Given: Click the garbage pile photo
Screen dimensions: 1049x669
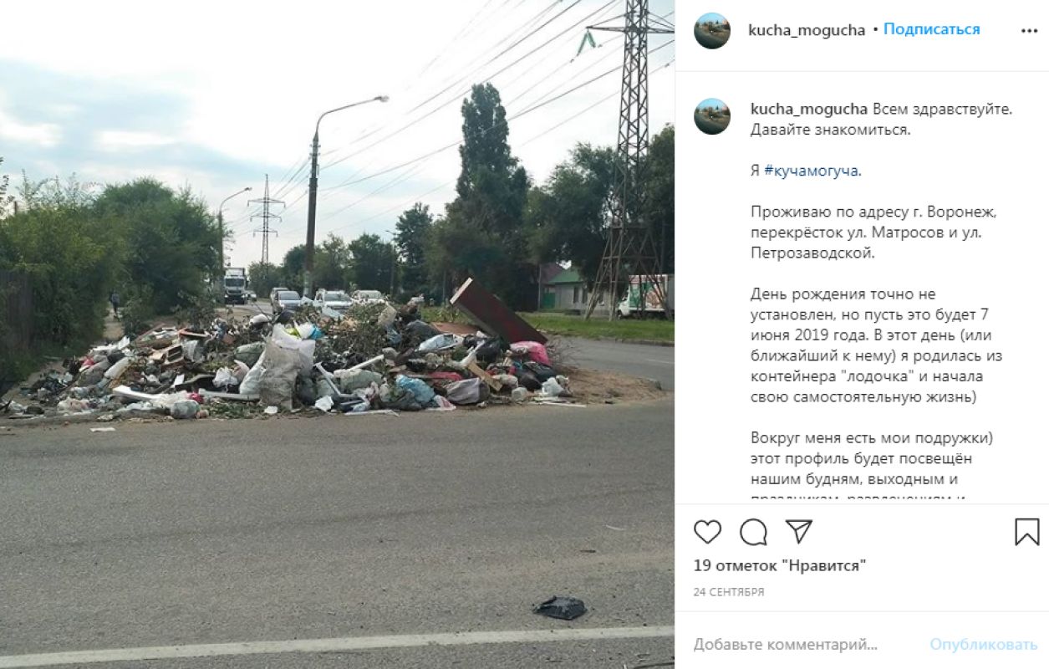Looking at the screenshot, I should (337, 334).
